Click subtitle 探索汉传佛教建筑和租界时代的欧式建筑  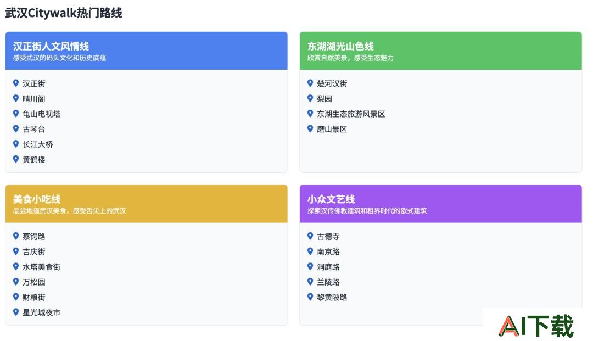click(367, 210)
